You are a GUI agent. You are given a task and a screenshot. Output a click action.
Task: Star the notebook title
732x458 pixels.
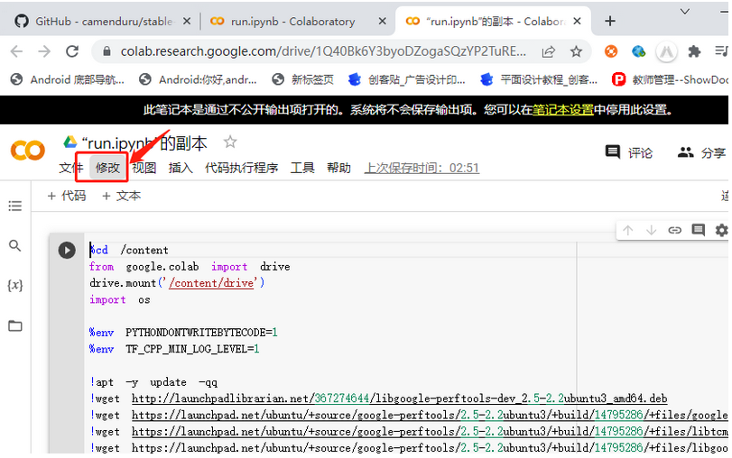click(x=230, y=142)
